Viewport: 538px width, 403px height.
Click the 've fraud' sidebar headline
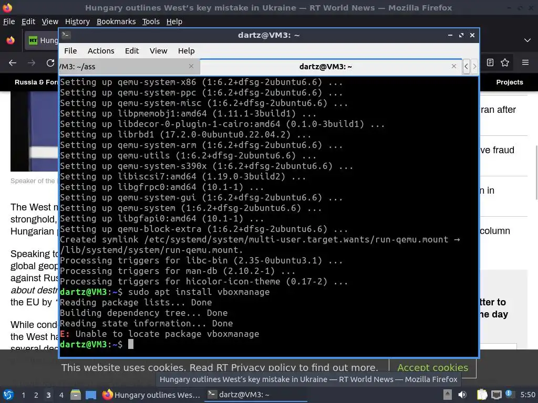(x=497, y=150)
